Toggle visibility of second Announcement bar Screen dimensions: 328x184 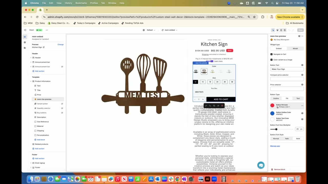pos(62,67)
